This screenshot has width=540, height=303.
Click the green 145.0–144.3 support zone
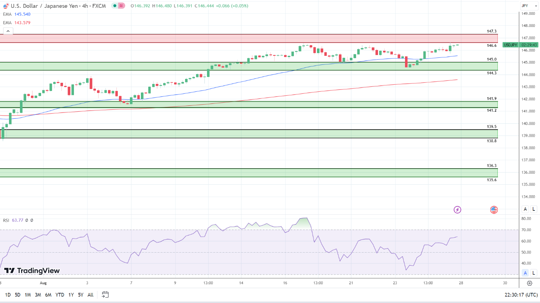(249, 66)
